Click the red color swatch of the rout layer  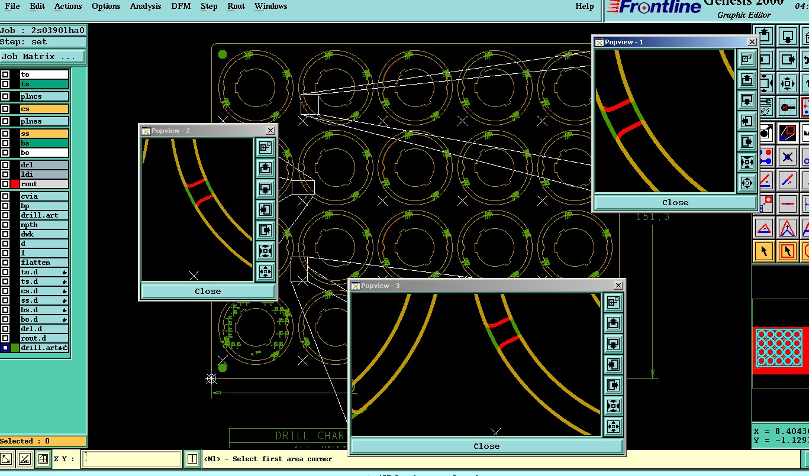[15, 184]
